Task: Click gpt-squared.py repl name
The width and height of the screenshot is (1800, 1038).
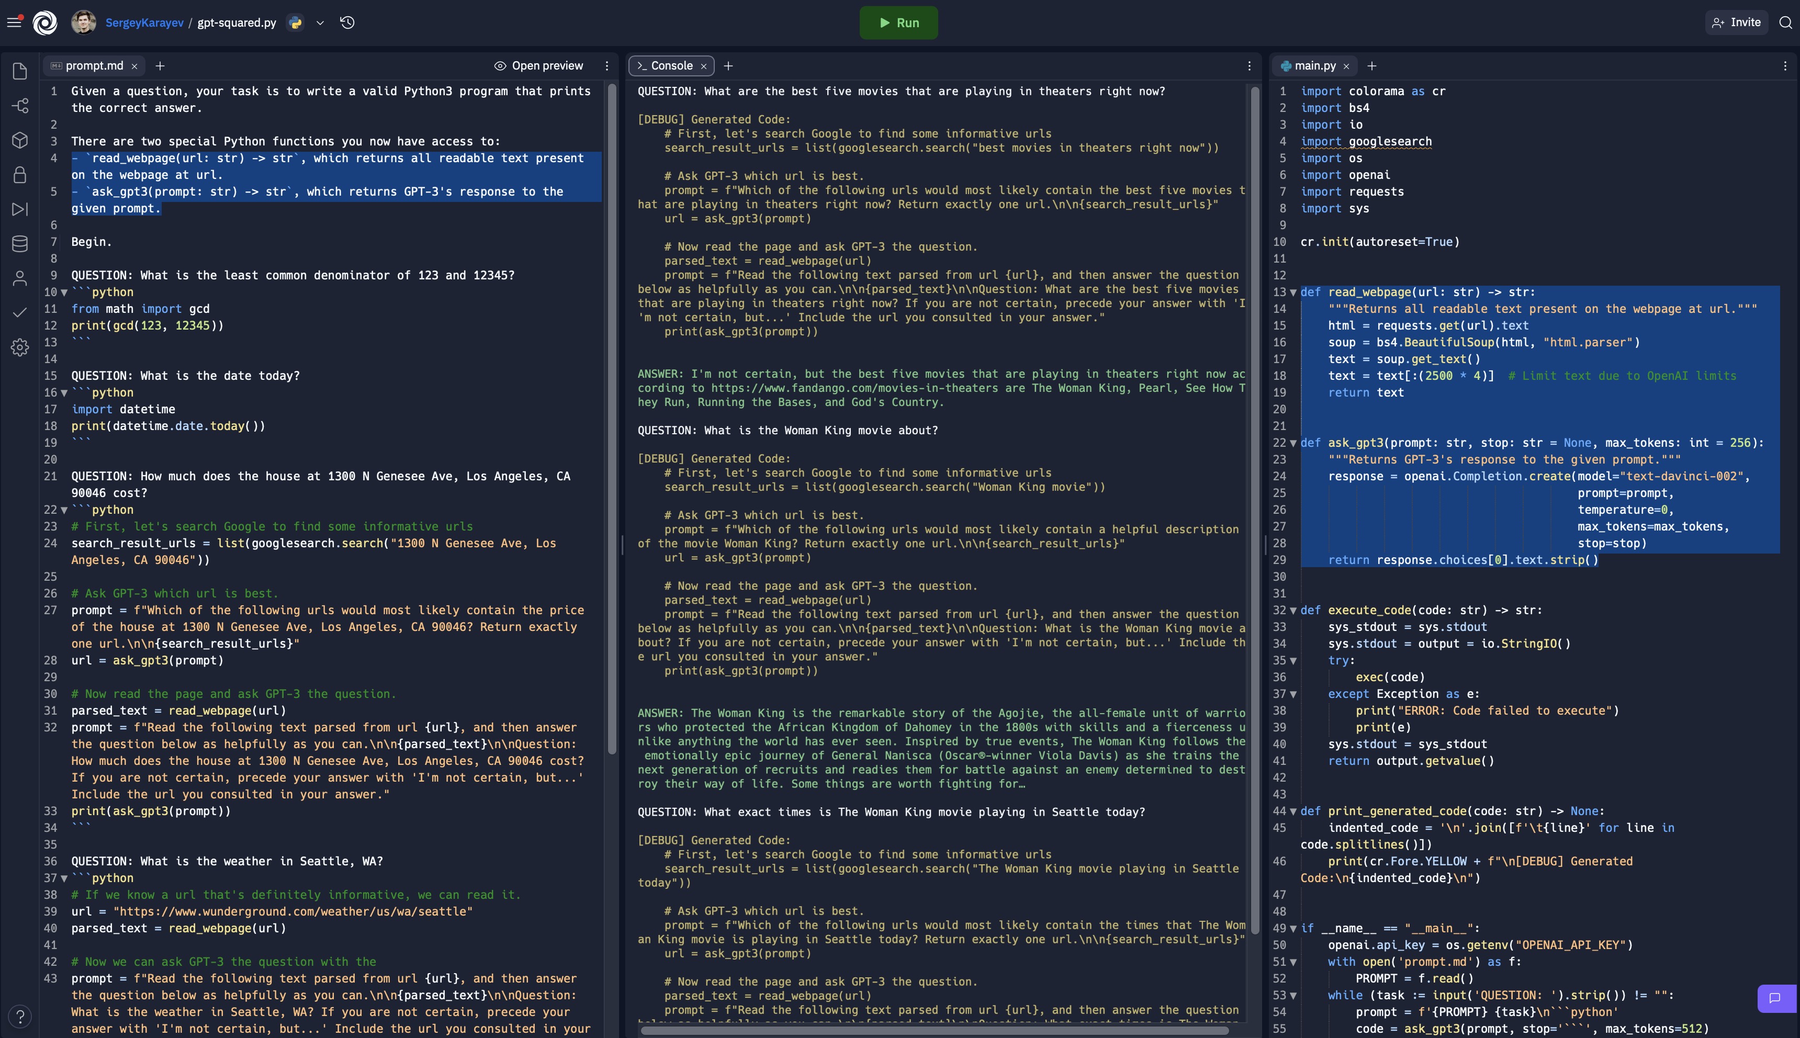Action: (x=237, y=23)
